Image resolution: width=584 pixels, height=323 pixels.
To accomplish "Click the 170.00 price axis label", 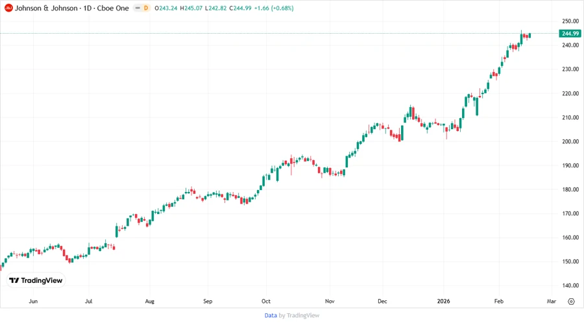I will tap(570, 213).
